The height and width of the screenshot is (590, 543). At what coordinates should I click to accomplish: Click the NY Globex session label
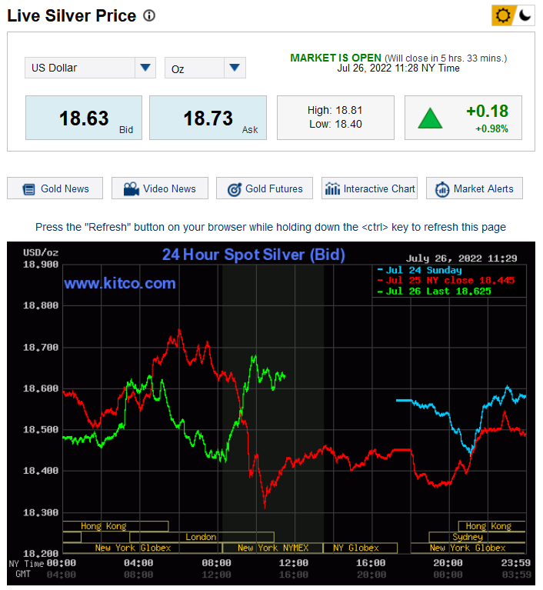coord(356,548)
